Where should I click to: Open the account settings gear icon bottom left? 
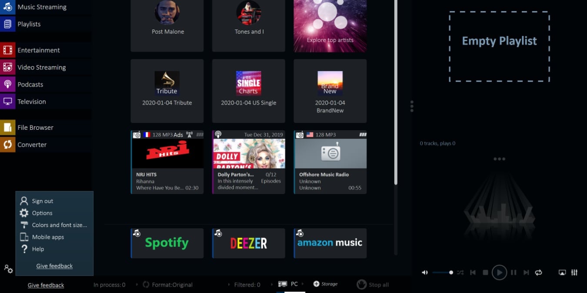pyautogui.click(x=8, y=269)
